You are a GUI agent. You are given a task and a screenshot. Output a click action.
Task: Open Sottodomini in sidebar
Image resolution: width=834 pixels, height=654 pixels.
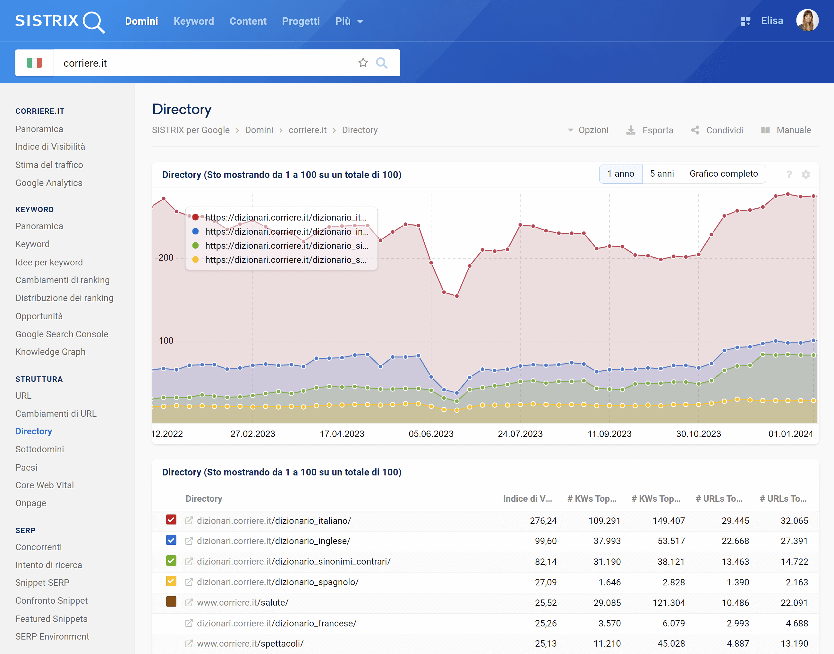point(39,449)
